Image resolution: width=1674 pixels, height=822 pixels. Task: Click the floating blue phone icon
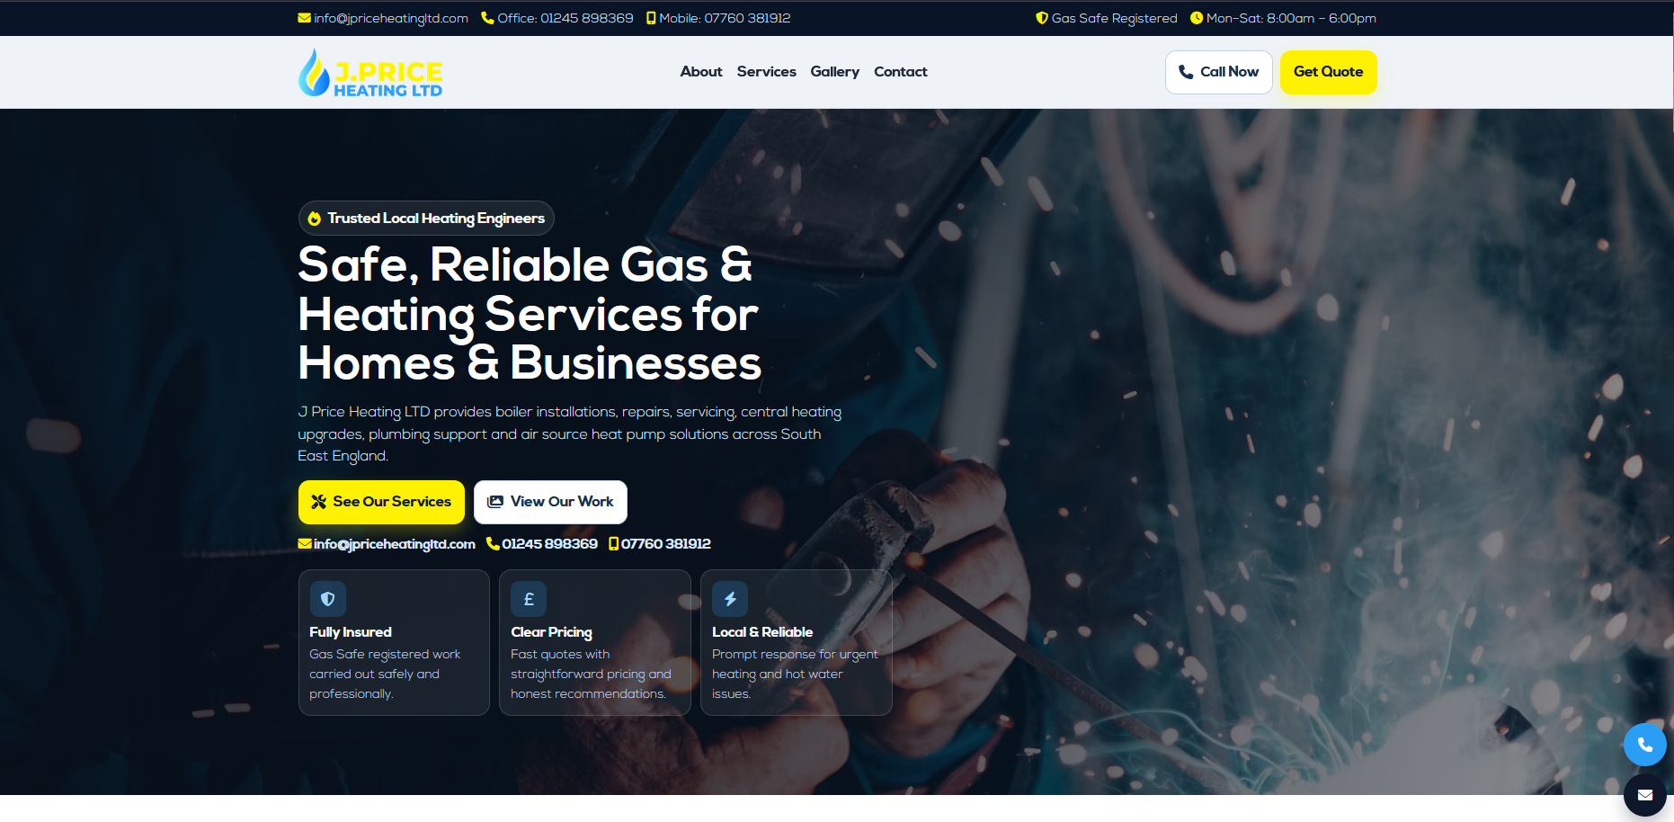point(1644,745)
